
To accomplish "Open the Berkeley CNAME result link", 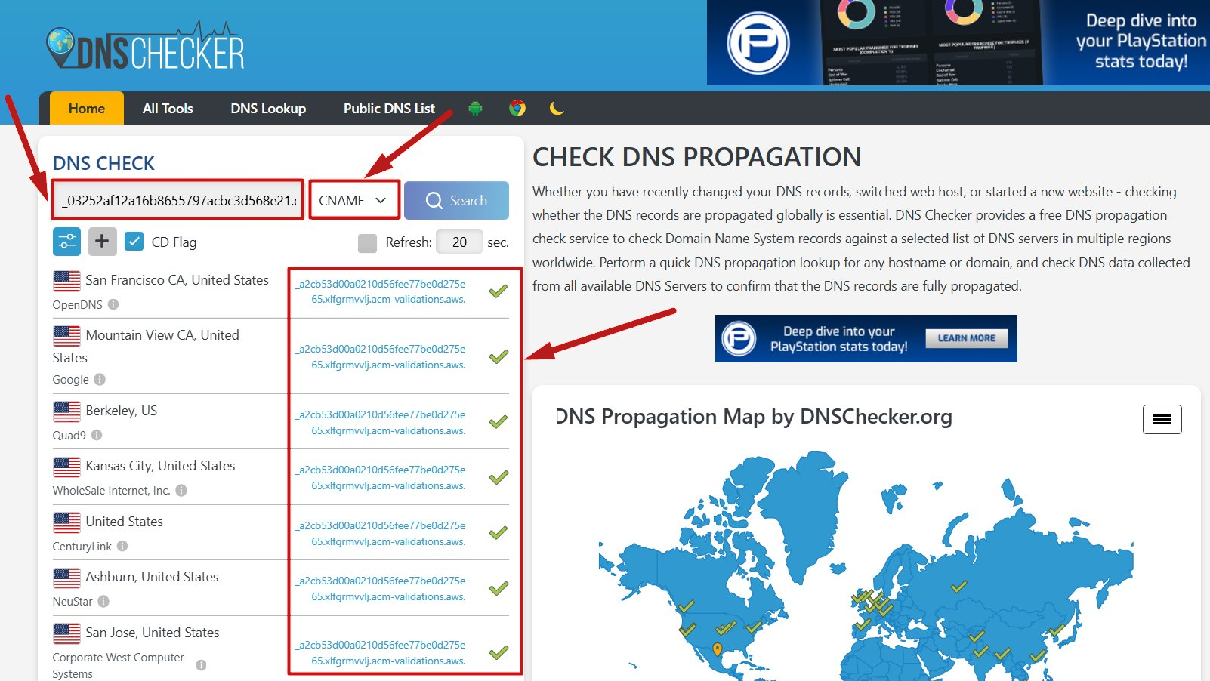I will [381, 422].
